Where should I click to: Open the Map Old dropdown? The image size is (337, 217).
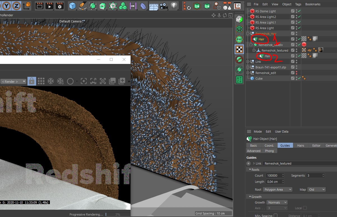317,190
